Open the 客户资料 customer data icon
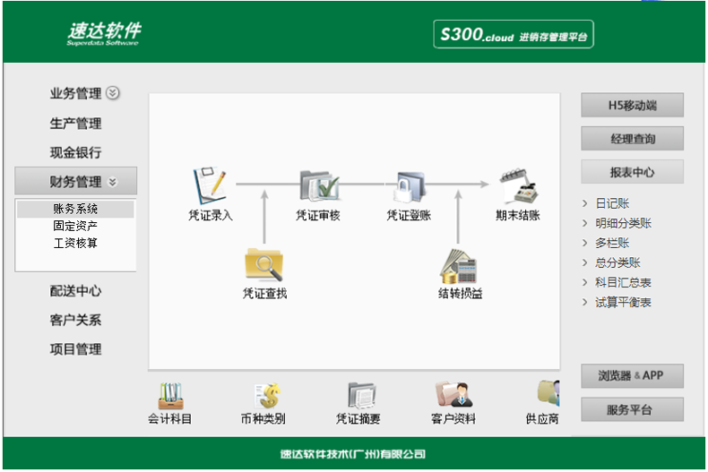 pyautogui.click(x=453, y=395)
